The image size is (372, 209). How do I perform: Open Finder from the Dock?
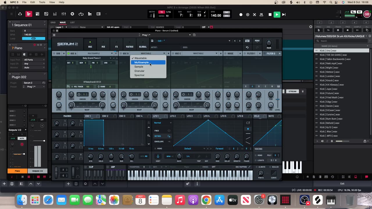22,200
